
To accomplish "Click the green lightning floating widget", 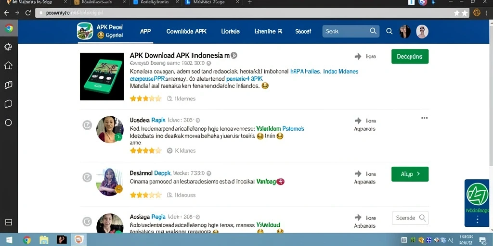I will coord(477,194).
